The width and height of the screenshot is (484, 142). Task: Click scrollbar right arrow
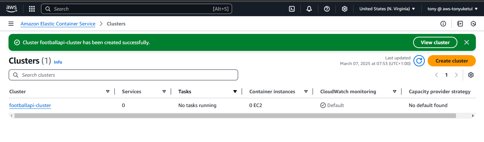[473, 116]
